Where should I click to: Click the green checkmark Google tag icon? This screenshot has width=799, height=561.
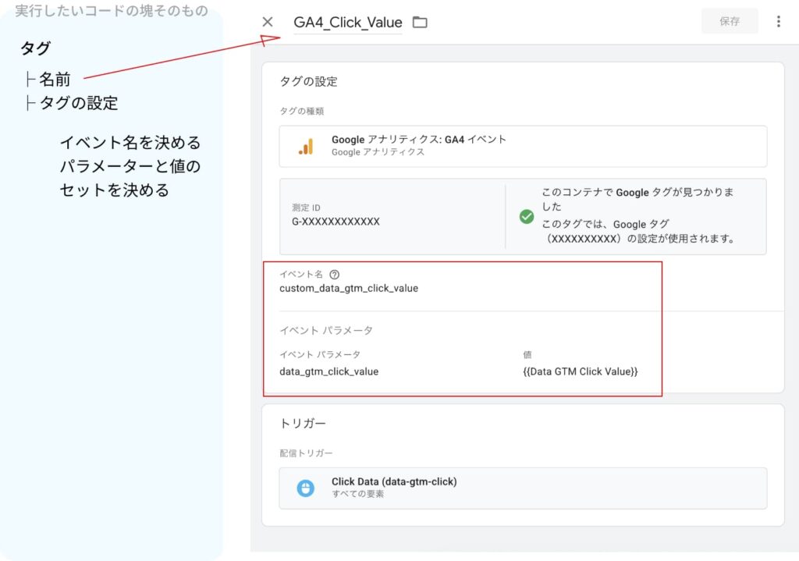527,217
